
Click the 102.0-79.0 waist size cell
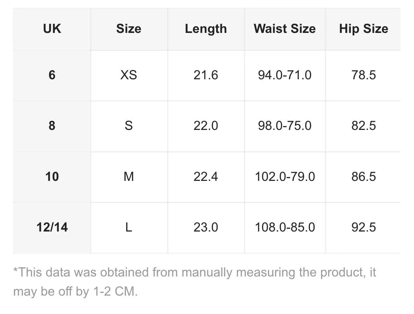click(284, 176)
